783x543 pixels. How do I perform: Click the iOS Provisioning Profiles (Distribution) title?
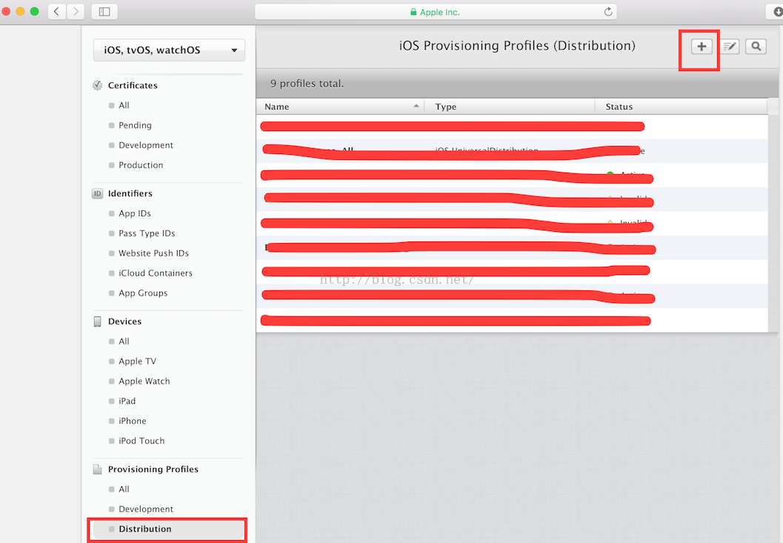tap(517, 45)
